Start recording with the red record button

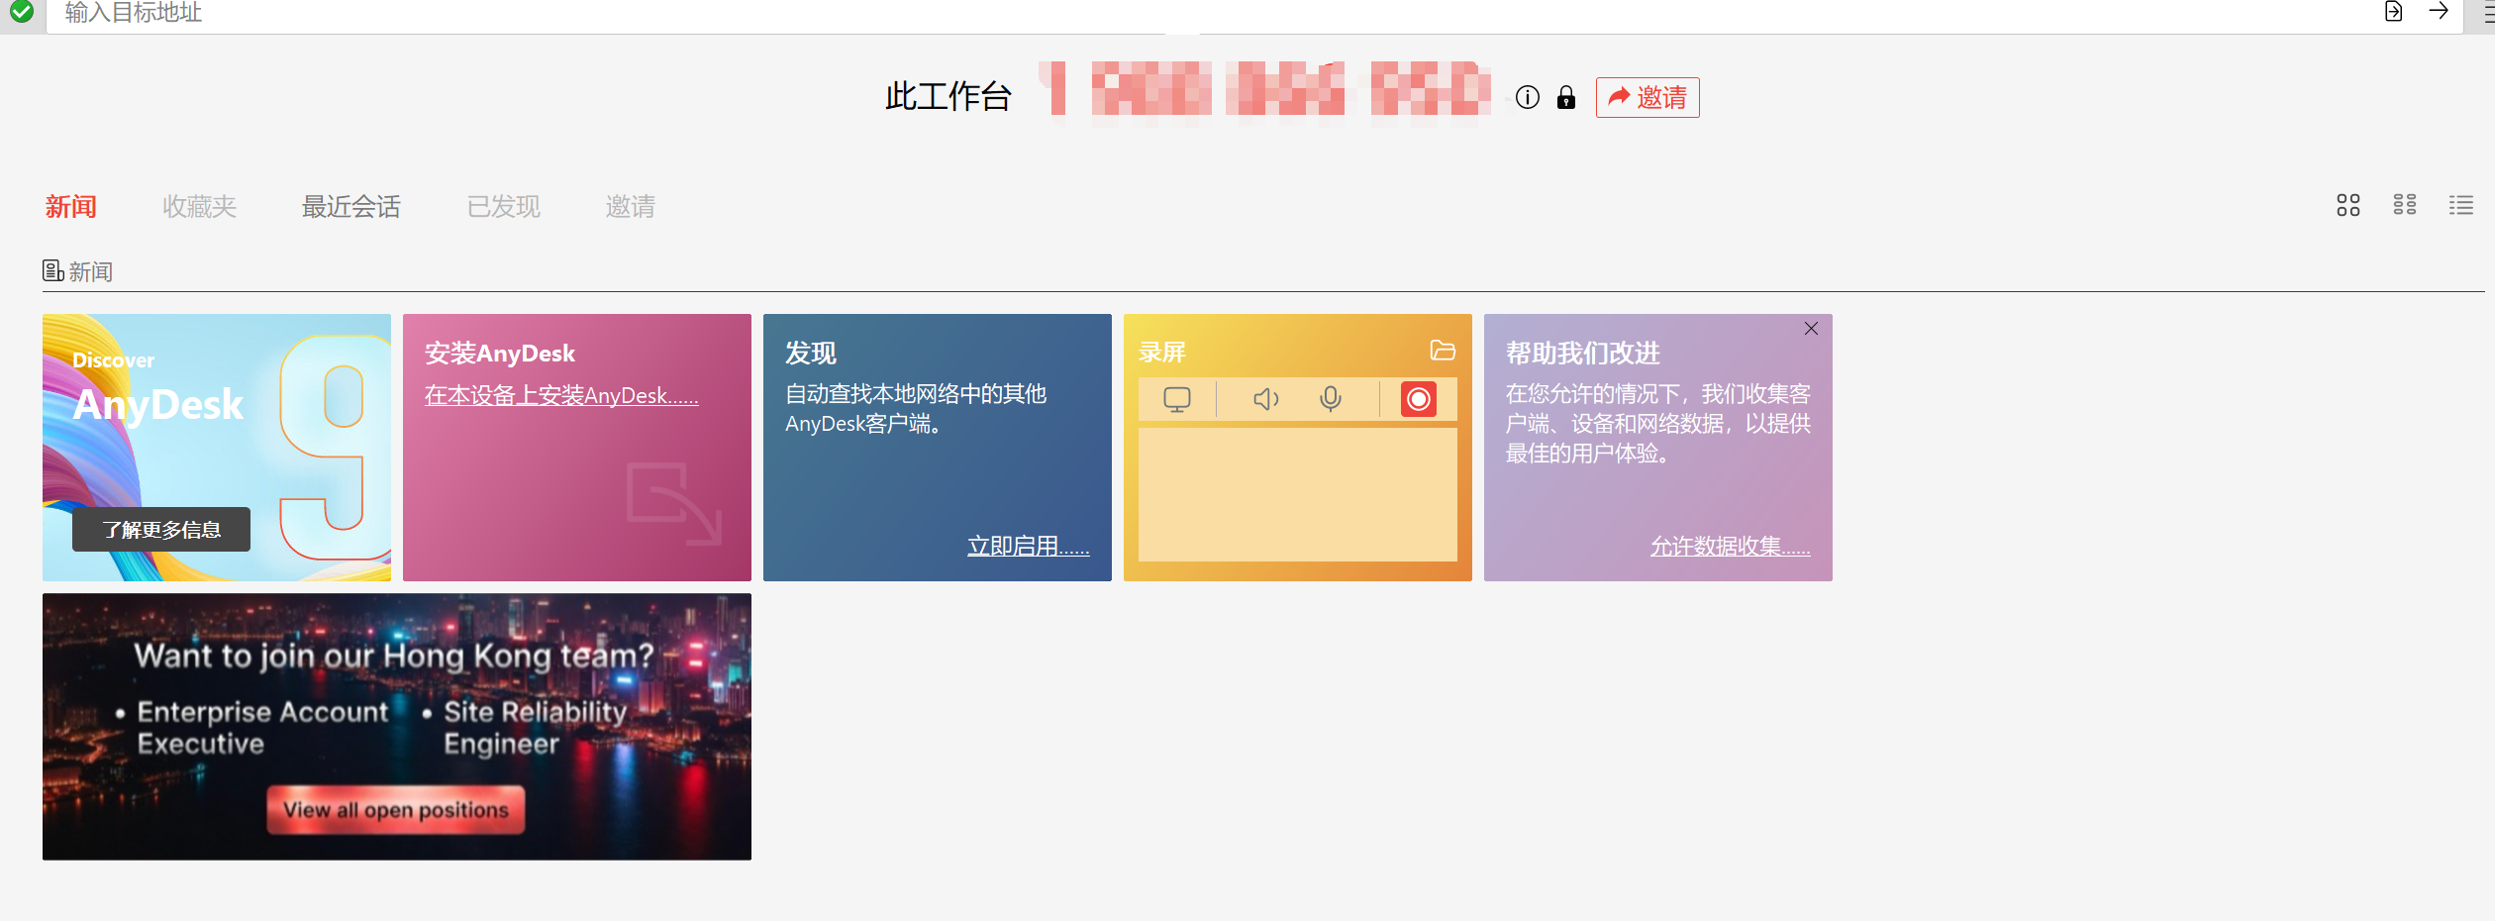point(1419,399)
